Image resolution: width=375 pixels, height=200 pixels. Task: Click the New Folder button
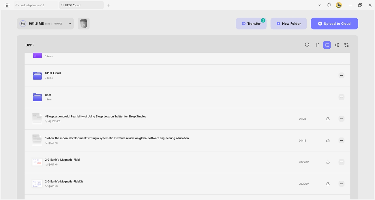coord(288,24)
